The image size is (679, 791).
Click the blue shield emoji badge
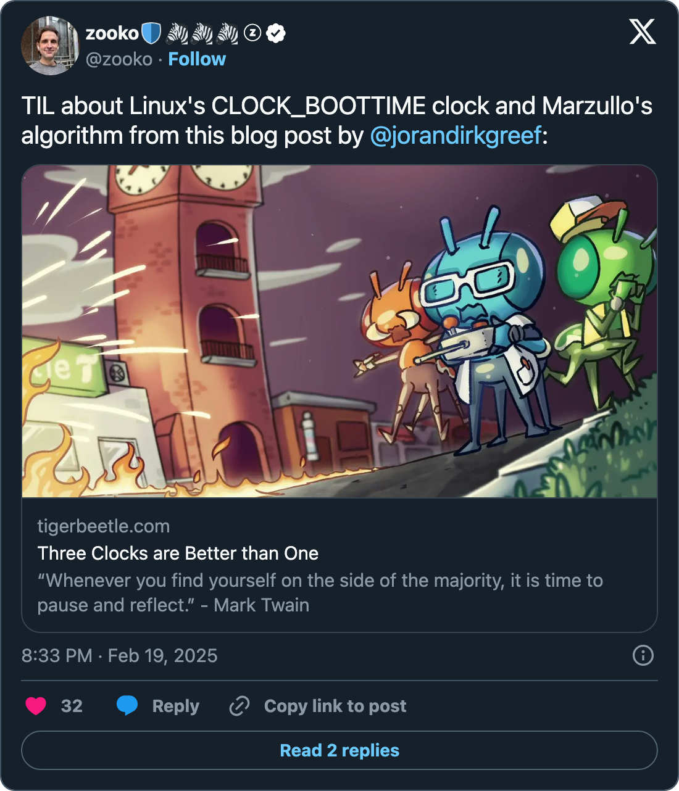point(151,33)
